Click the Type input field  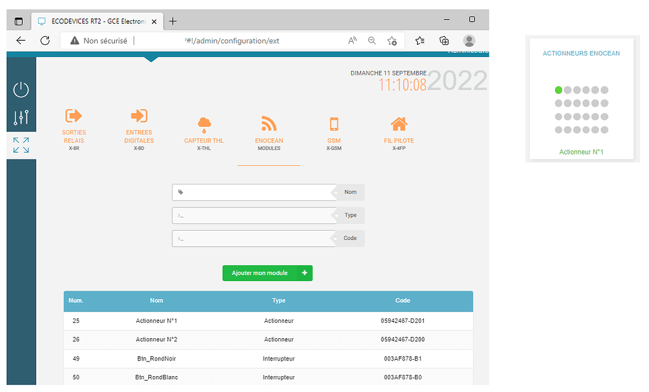click(x=254, y=216)
